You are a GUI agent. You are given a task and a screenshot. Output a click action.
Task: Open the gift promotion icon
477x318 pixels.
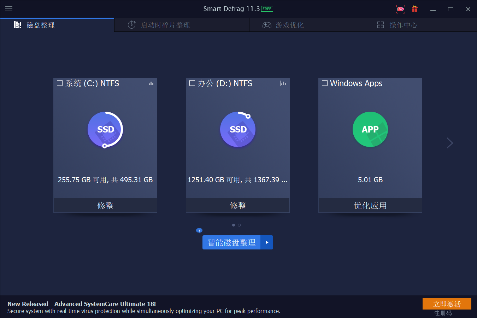point(414,8)
